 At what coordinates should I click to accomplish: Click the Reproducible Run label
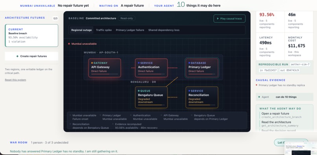point(273,65)
